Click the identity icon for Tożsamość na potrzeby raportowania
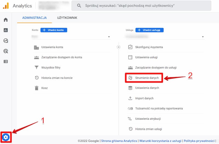The width and height of the screenshot is (219, 144). coord(130,109)
